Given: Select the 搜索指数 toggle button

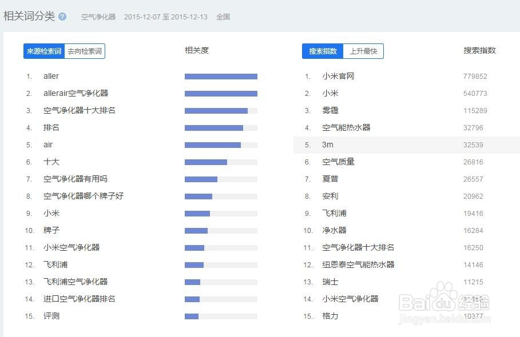Looking at the screenshot, I should 323,51.
